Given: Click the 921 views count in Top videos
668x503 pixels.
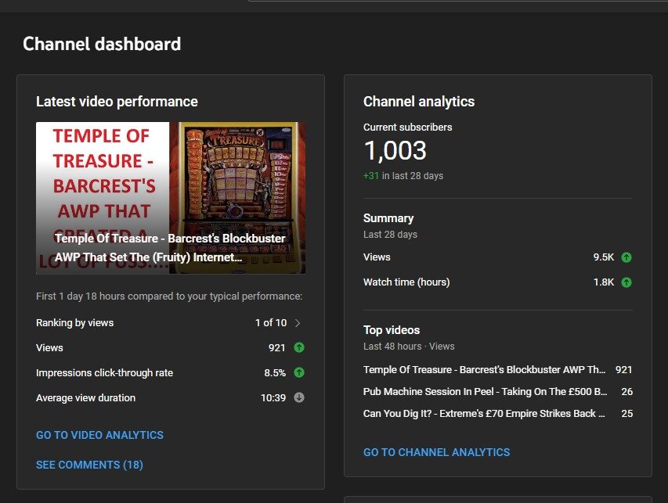Looking at the screenshot, I should [623, 370].
